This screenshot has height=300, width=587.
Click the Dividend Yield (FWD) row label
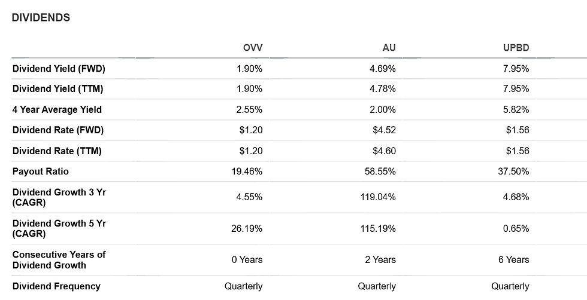click(59, 69)
